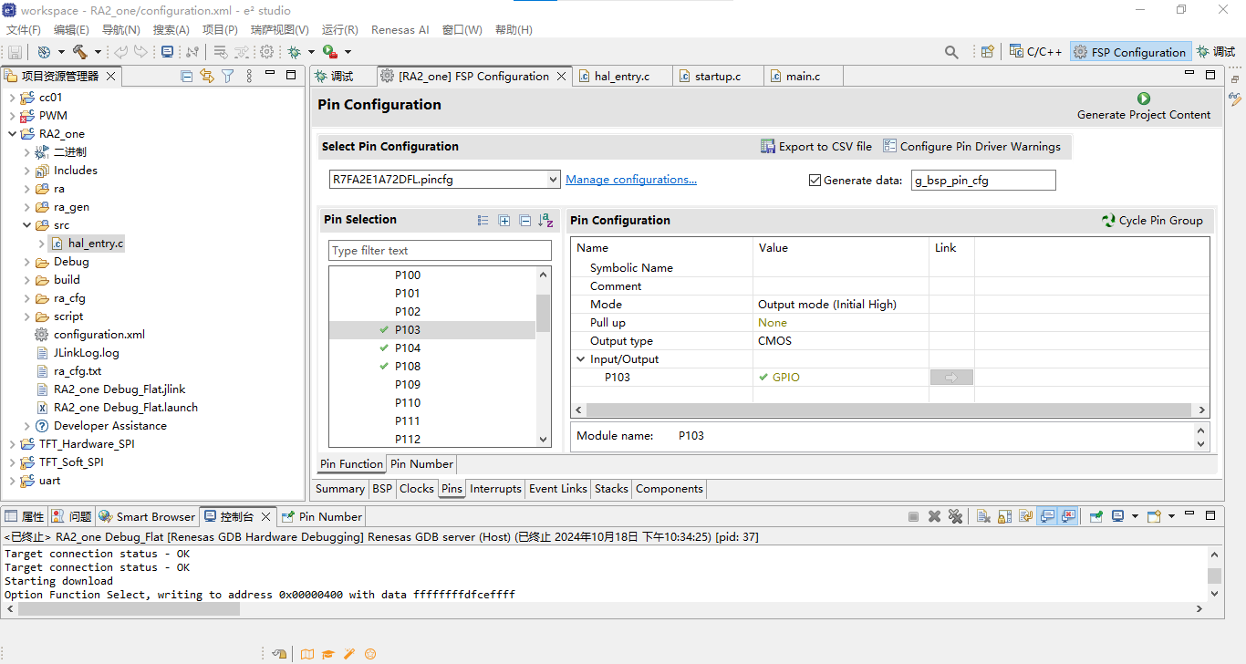Collapse the RA2_one project

[x=12, y=134]
